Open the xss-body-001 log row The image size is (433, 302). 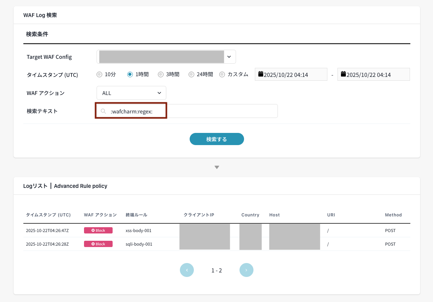click(138, 230)
